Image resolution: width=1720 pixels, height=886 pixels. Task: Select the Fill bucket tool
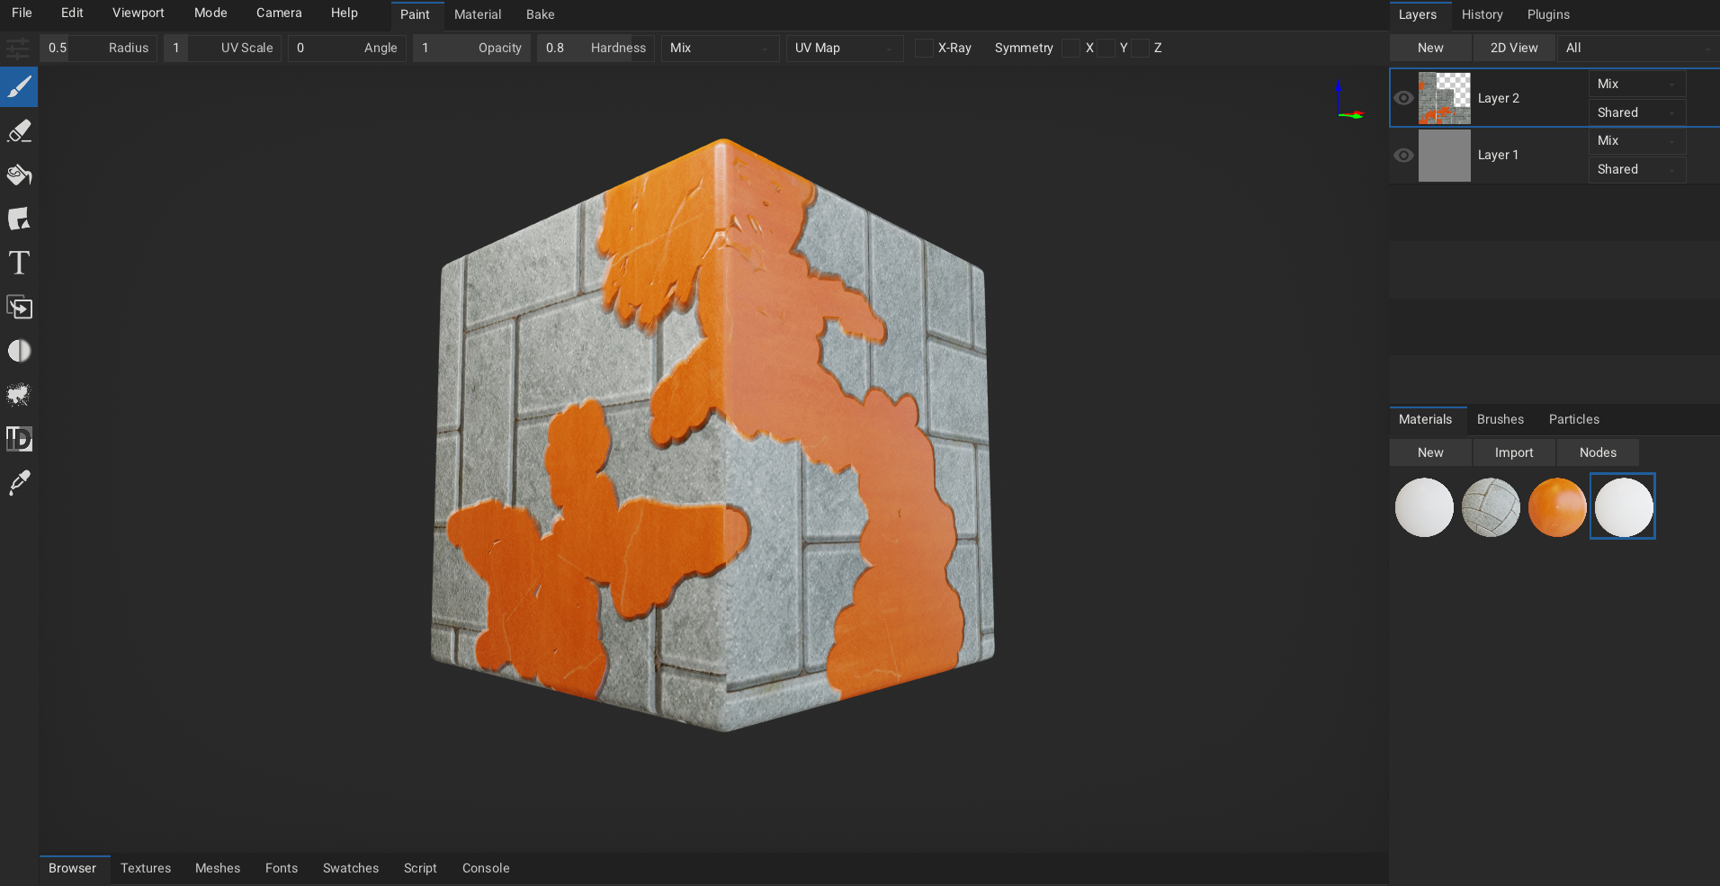coord(19,175)
